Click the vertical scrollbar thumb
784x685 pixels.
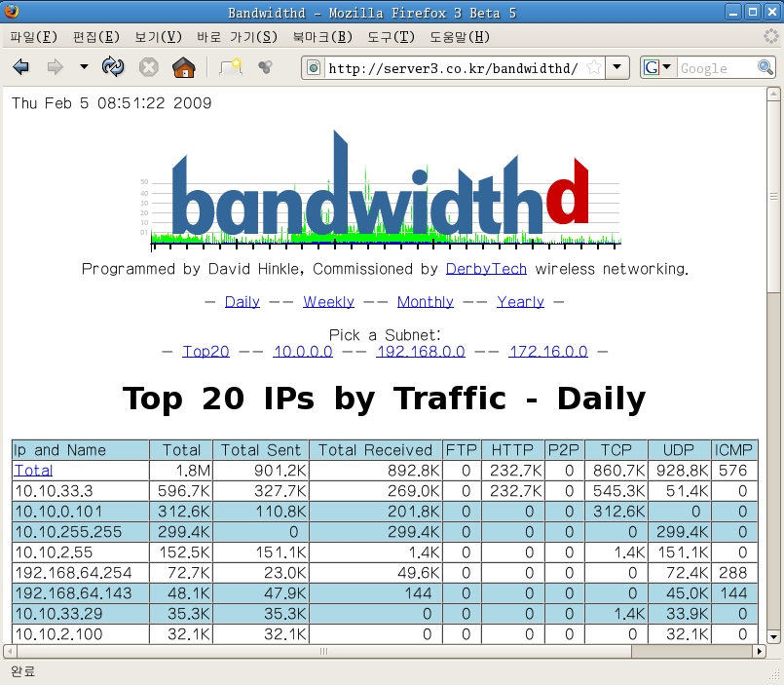point(773,196)
